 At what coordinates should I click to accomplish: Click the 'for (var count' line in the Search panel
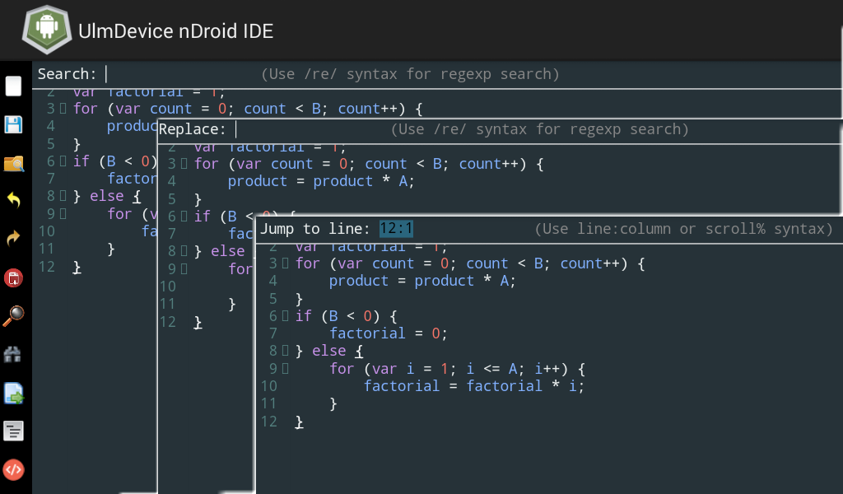[248, 109]
